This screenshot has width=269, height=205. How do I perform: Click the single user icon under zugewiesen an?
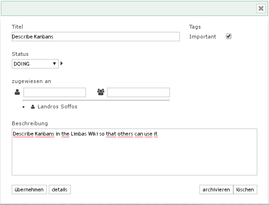point(17,92)
